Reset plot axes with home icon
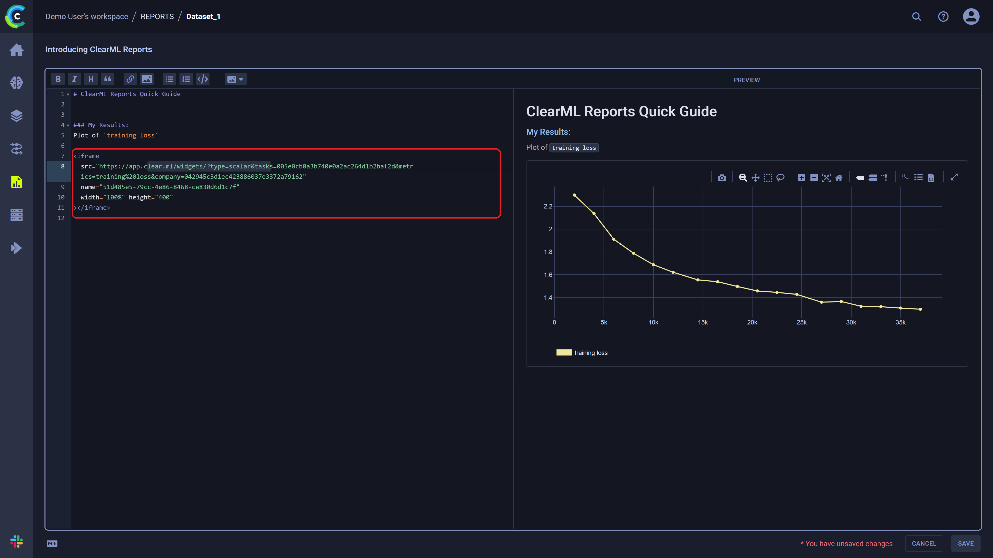Image resolution: width=993 pixels, height=558 pixels. point(839,177)
